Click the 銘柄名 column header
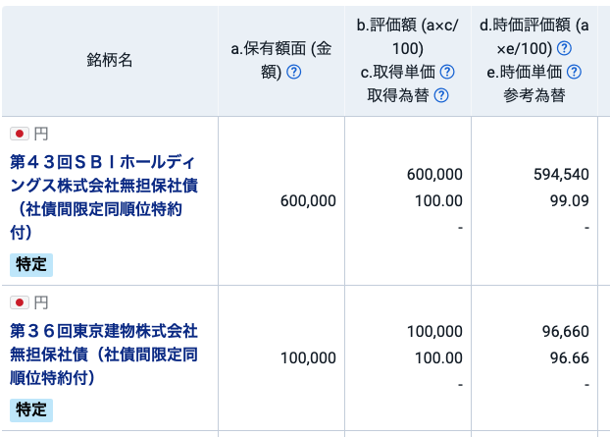This screenshot has height=437, width=610. 109,61
